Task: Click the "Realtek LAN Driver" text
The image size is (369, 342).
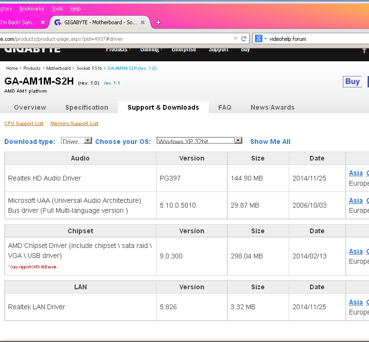Action: point(37,307)
